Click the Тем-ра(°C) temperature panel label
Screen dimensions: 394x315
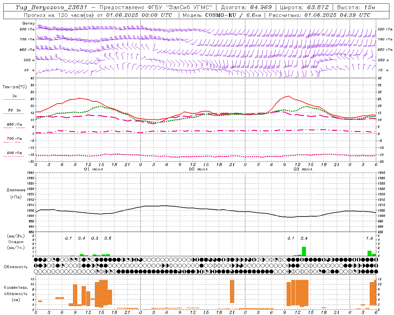(14, 87)
